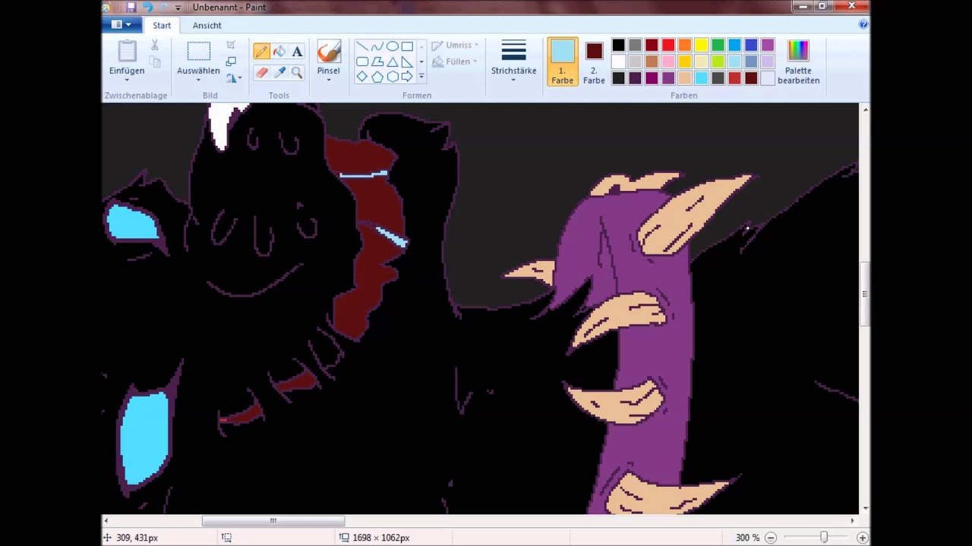Choose the Line shape
This screenshot has width=972, height=546.
362,46
